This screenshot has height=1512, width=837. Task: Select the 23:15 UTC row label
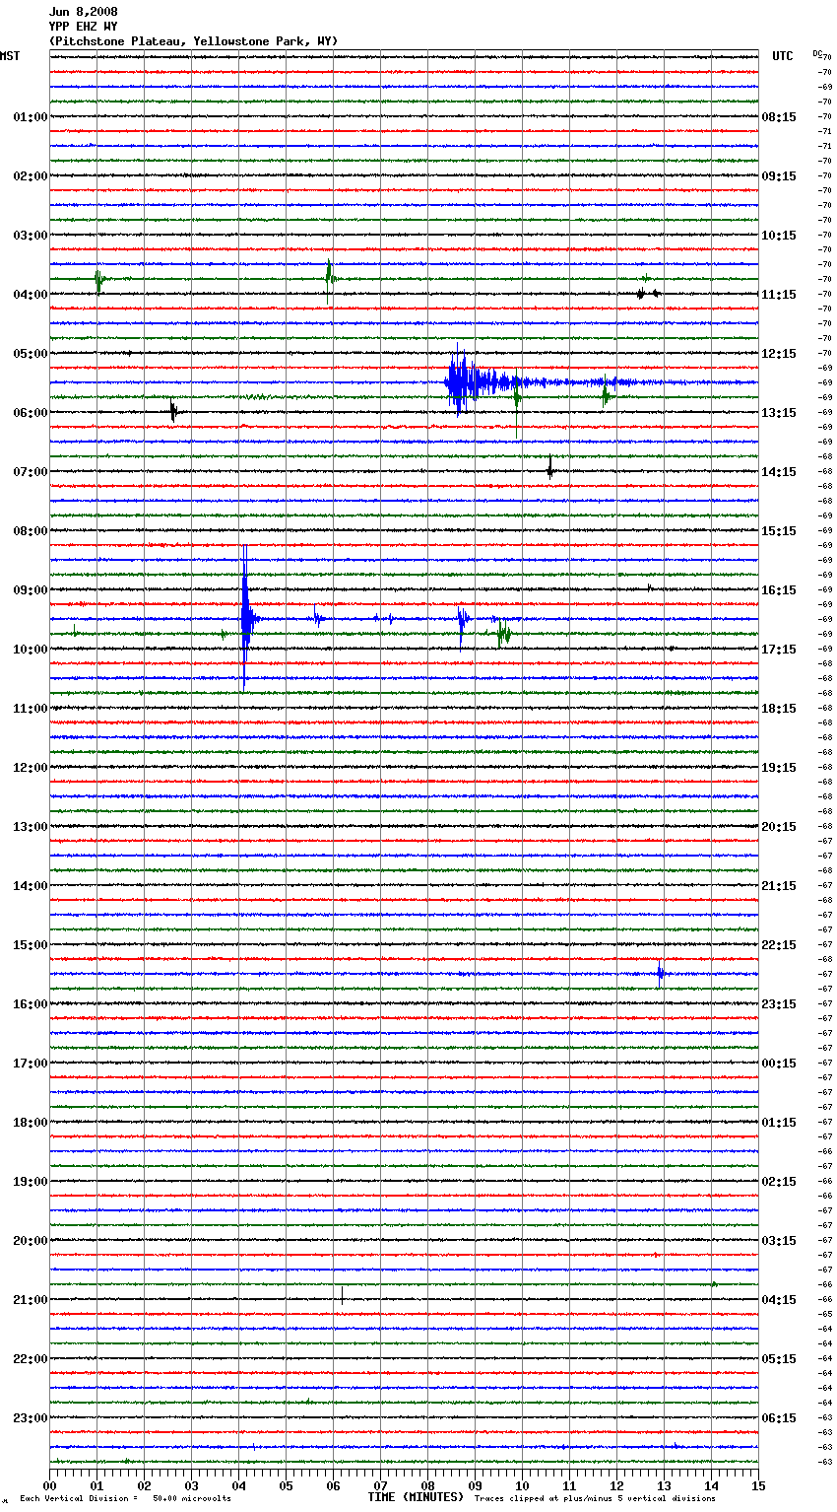click(x=779, y=1004)
